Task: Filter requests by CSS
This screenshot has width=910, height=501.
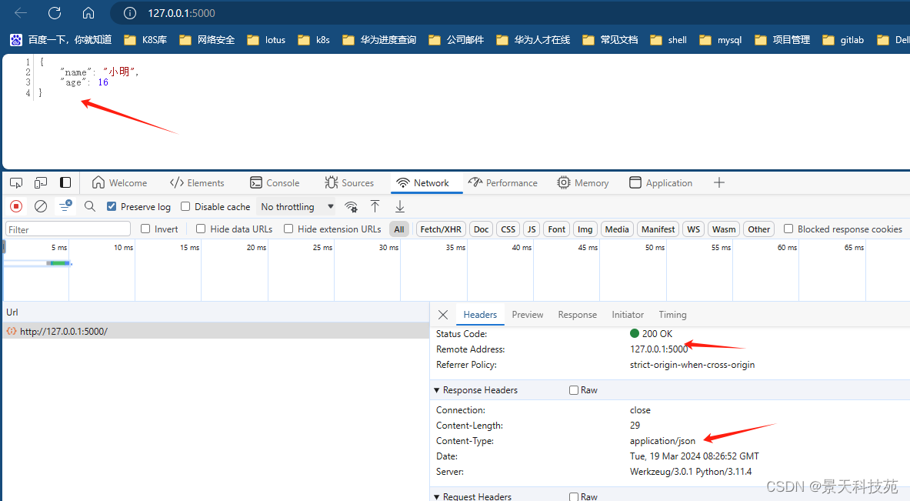Action: tap(508, 229)
